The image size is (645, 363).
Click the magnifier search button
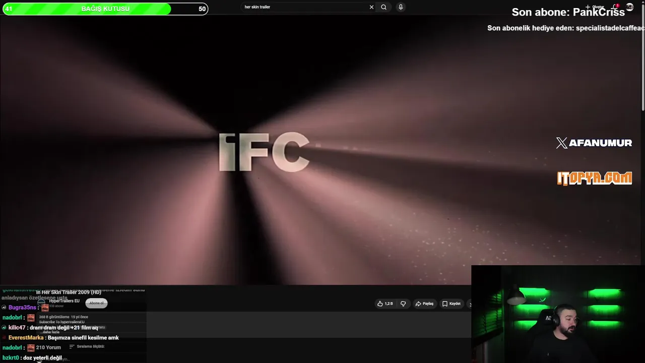click(384, 7)
